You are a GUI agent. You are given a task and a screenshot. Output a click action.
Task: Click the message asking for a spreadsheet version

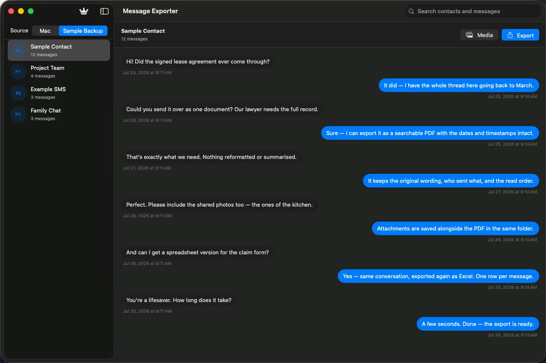point(197,252)
